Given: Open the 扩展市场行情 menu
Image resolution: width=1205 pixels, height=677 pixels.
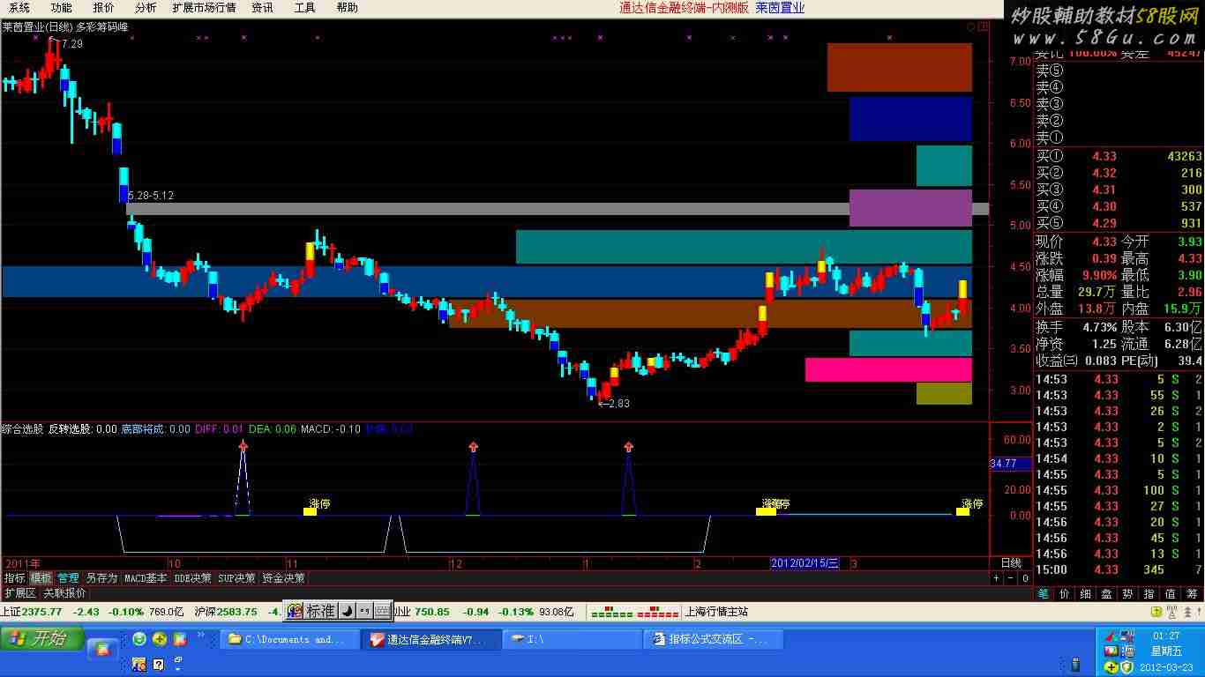Looking at the screenshot, I should point(204,7).
